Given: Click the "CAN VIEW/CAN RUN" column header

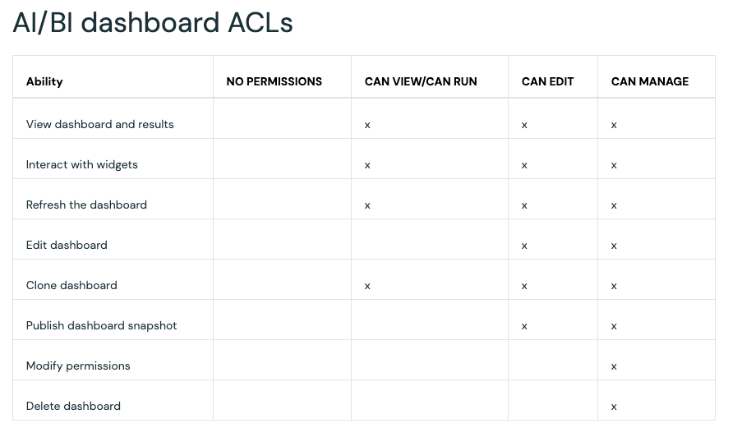Looking at the screenshot, I should (421, 81).
